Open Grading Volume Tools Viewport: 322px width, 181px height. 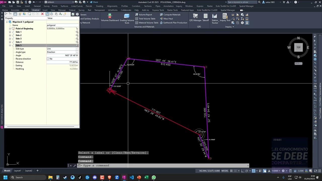point(127,19)
